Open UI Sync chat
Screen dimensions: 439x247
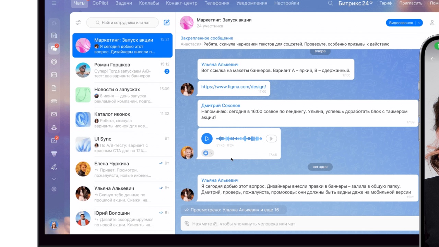pyautogui.click(x=122, y=144)
